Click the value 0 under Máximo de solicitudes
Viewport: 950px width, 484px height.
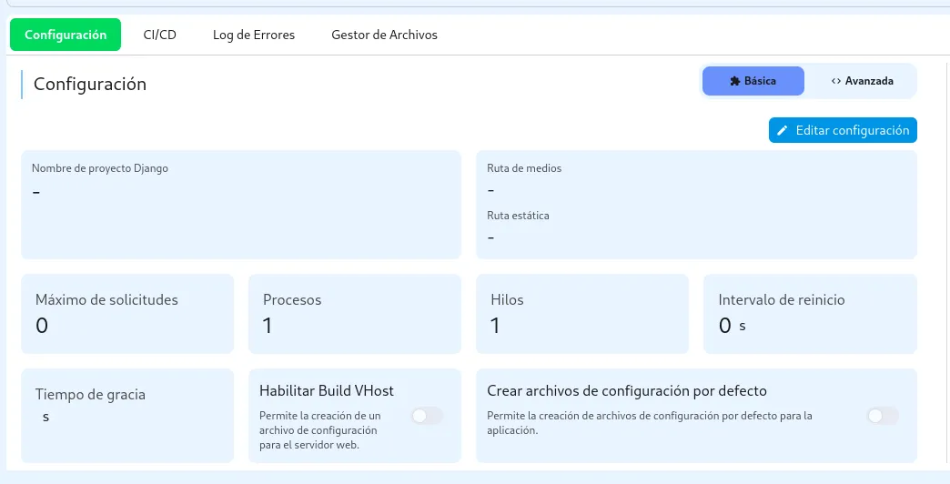(42, 326)
